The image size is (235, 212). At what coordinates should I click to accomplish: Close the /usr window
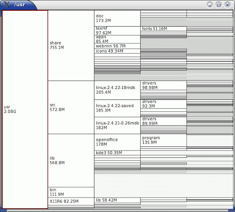pyautogui.click(x=227, y=5)
